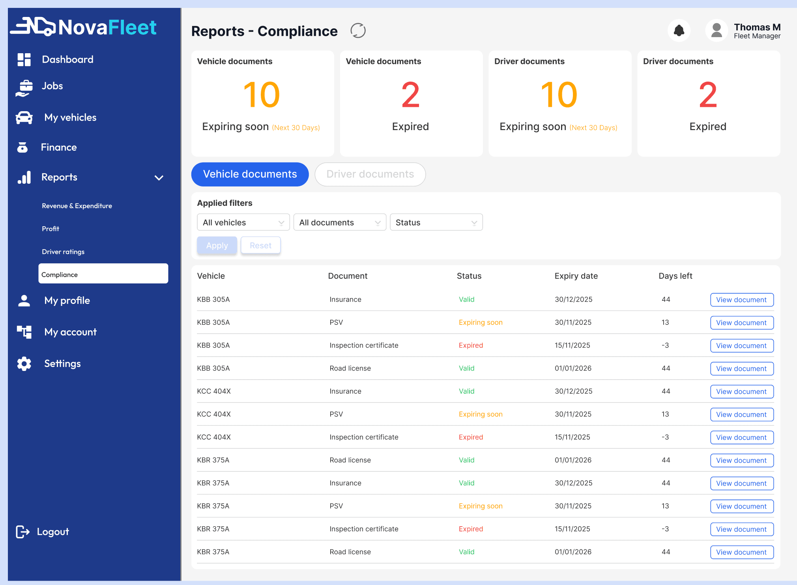Click Vehicle documents Expiring soon card
This screenshot has height=585, width=797.
click(263, 103)
